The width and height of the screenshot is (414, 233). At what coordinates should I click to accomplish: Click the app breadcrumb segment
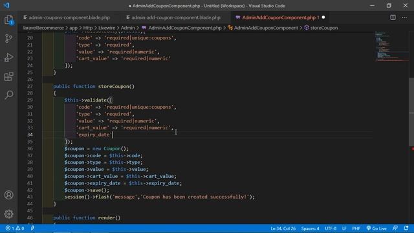click(x=73, y=28)
